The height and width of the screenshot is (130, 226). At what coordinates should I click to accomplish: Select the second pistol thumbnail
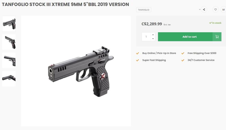tap(9, 42)
